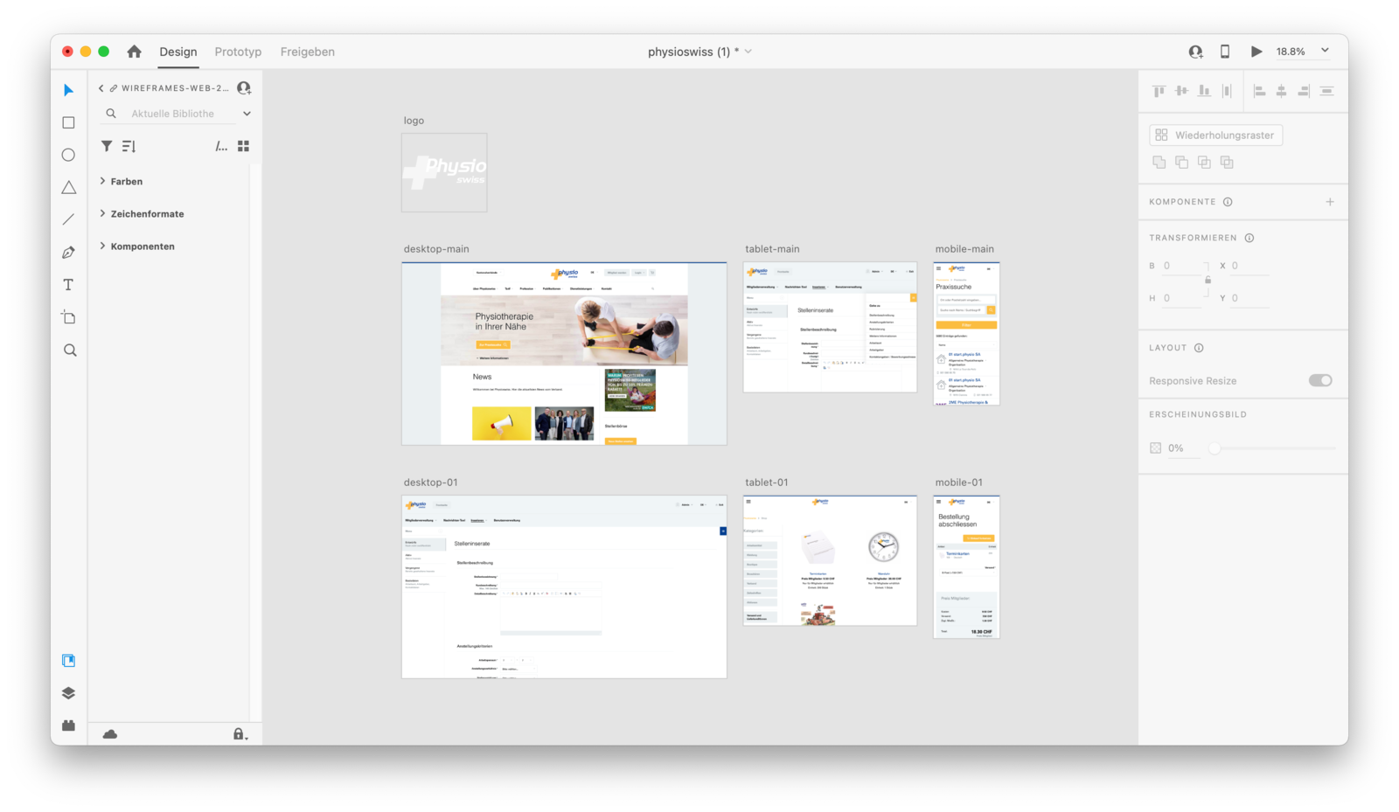This screenshot has height=812, width=1399.
Task: Adjust the Erscheinungsbild opacity slider
Action: click(1215, 448)
